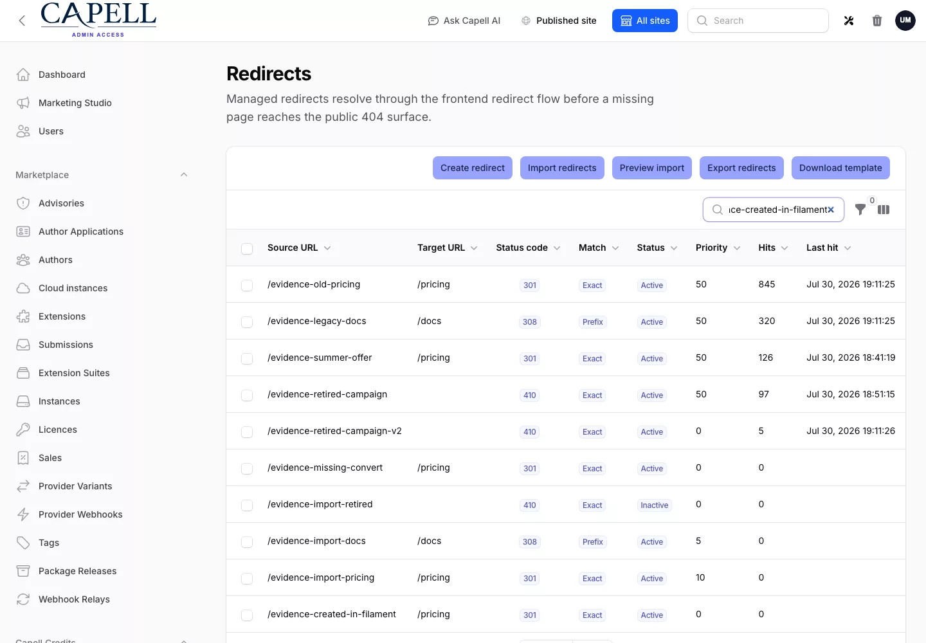The height and width of the screenshot is (643, 926).
Task: Click the Extensions puzzle piece icon
Action: pos(23,316)
